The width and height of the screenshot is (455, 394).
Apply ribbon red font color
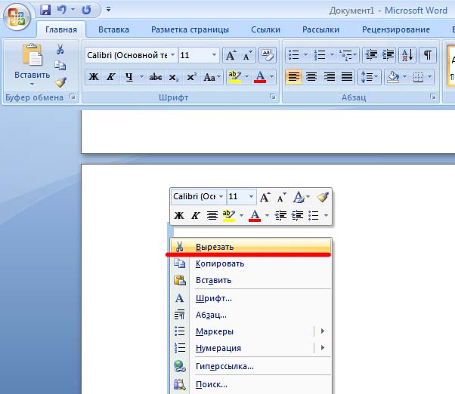tap(260, 77)
